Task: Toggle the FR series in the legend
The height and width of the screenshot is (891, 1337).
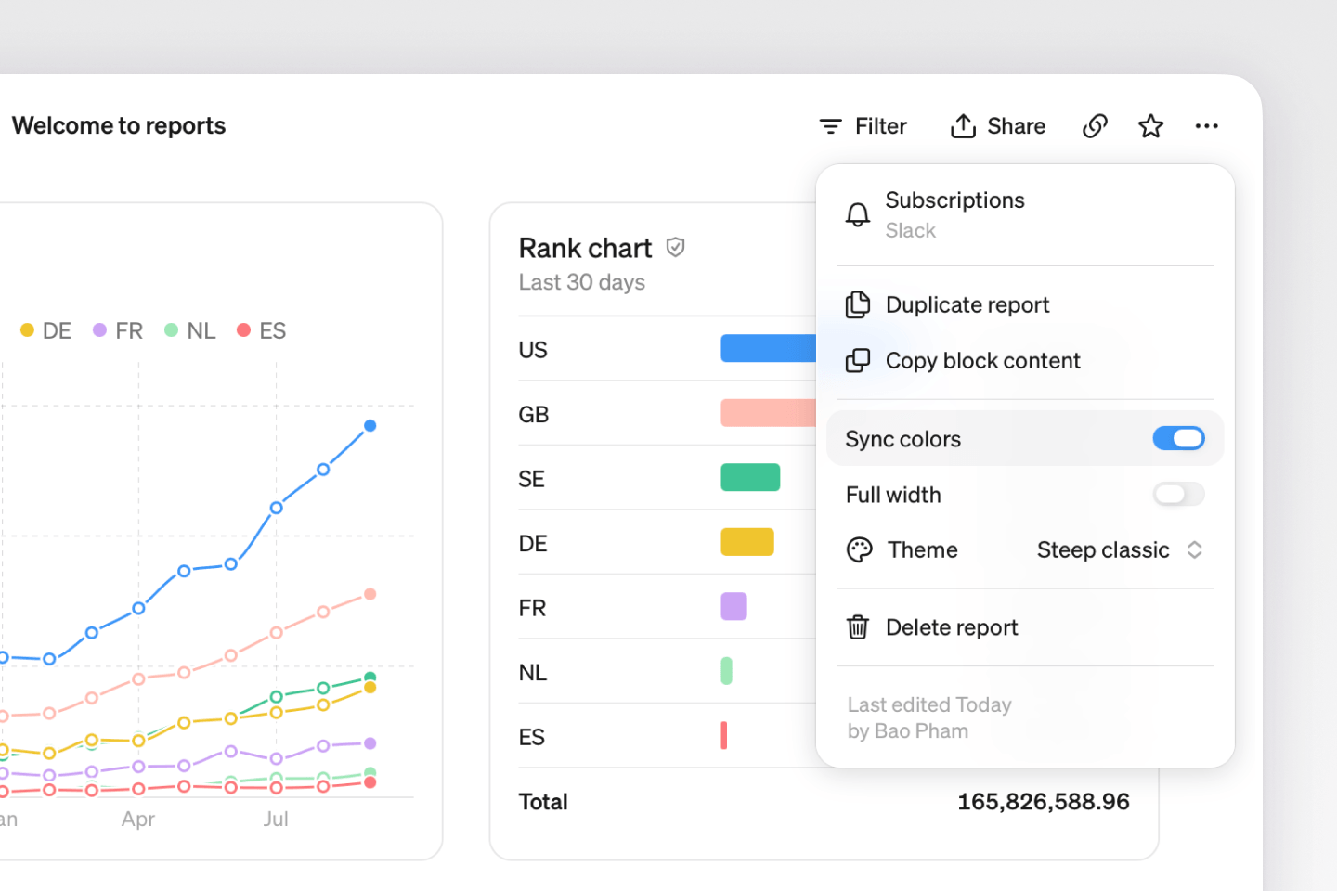Action: tap(118, 331)
